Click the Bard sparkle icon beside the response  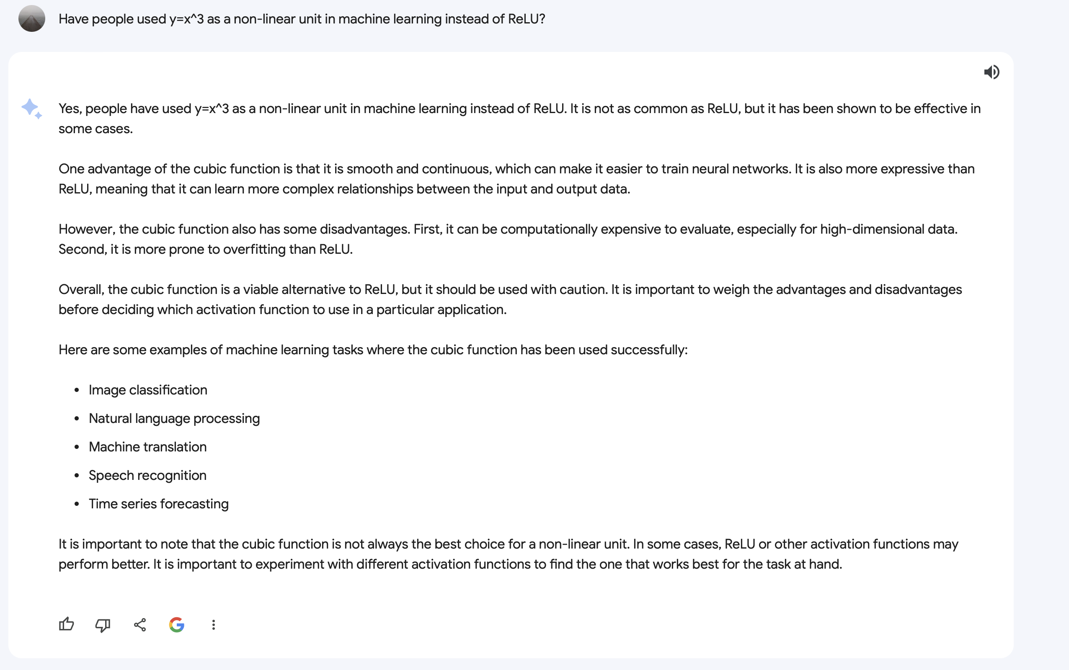tap(31, 109)
